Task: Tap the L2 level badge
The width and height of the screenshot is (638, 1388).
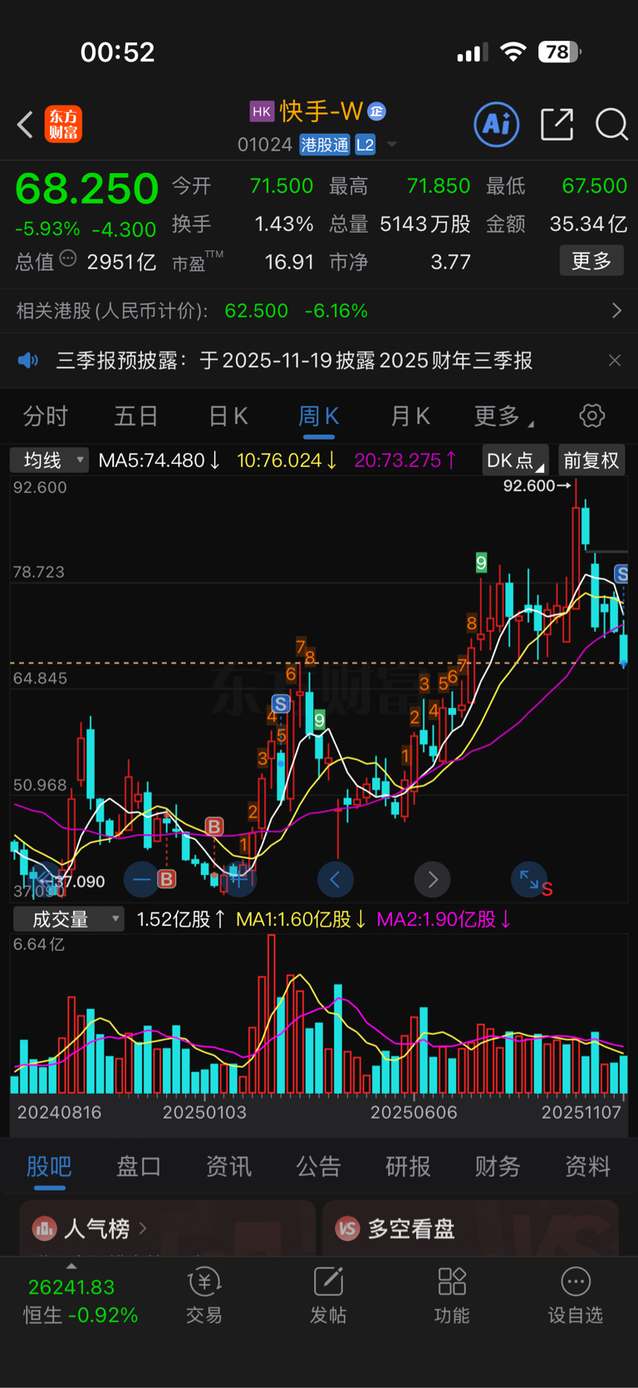Action: coord(366,145)
